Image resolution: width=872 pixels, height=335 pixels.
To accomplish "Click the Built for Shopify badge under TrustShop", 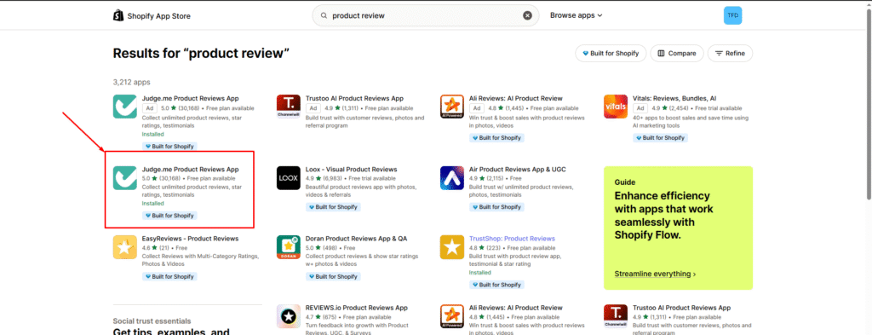I will [x=496, y=285].
